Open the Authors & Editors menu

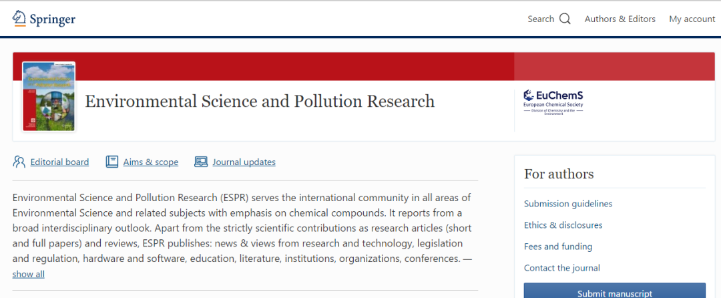pyautogui.click(x=620, y=19)
